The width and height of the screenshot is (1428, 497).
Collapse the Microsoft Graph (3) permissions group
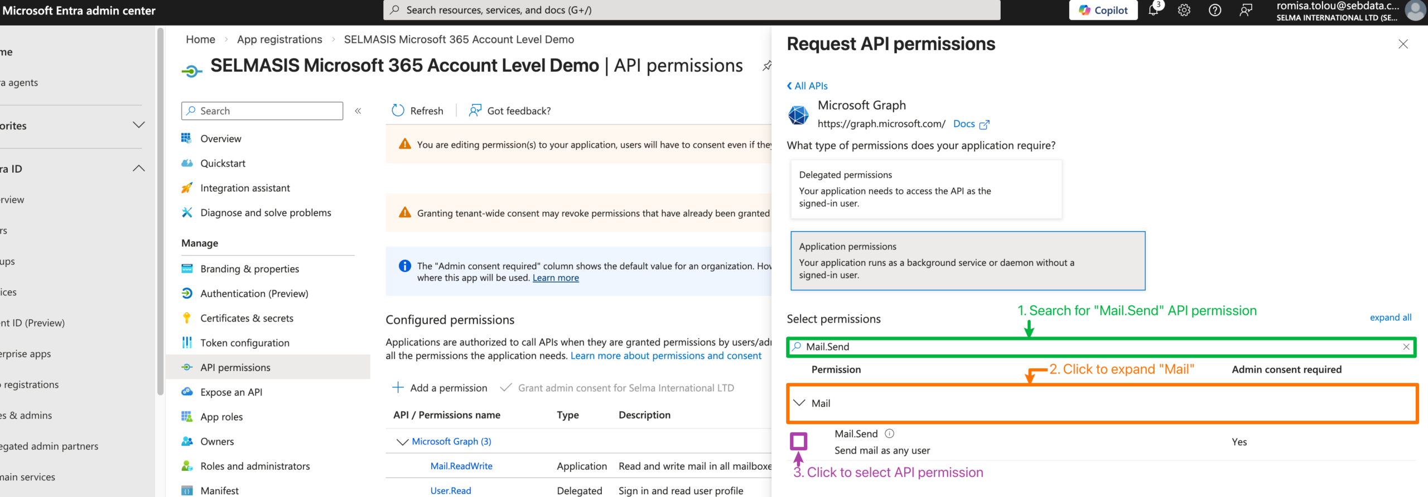pos(402,442)
